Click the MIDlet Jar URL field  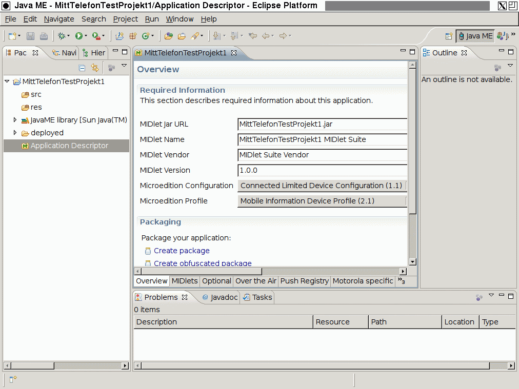tap(323, 124)
